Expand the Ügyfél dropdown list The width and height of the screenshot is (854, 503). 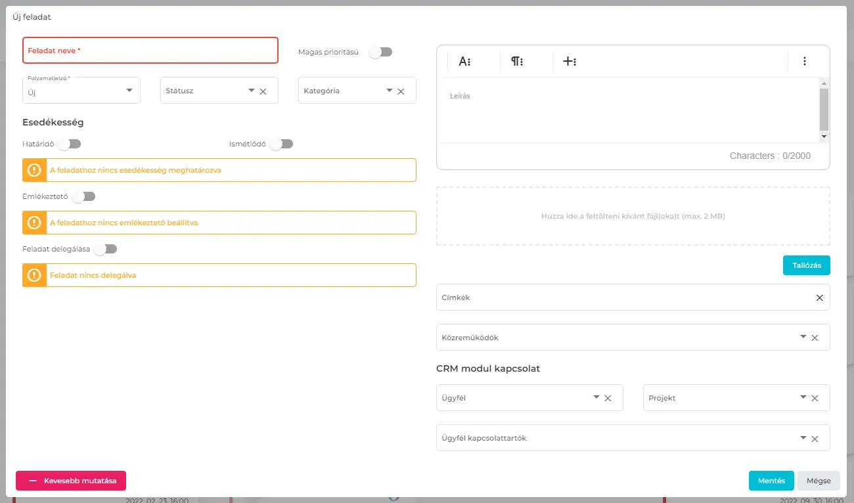click(x=596, y=397)
